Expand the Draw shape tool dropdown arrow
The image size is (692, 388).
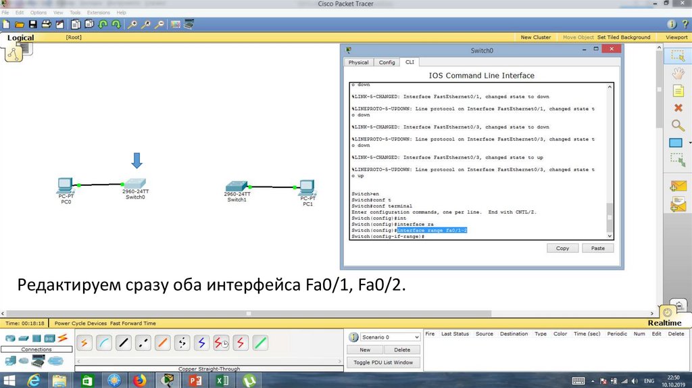(x=689, y=143)
